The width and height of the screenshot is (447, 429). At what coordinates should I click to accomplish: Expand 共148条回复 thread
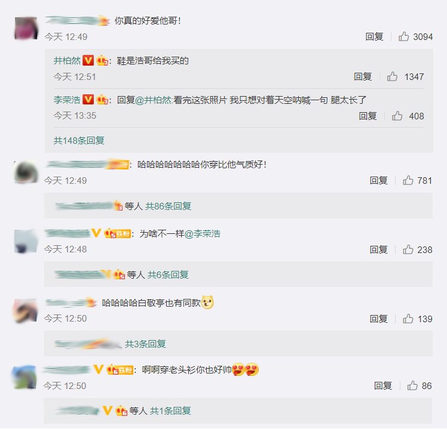(x=79, y=140)
